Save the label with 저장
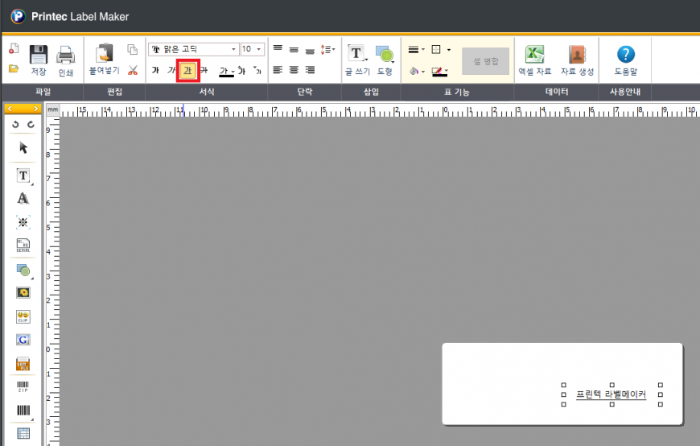The width and height of the screenshot is (700, 446). coord(39,60)
